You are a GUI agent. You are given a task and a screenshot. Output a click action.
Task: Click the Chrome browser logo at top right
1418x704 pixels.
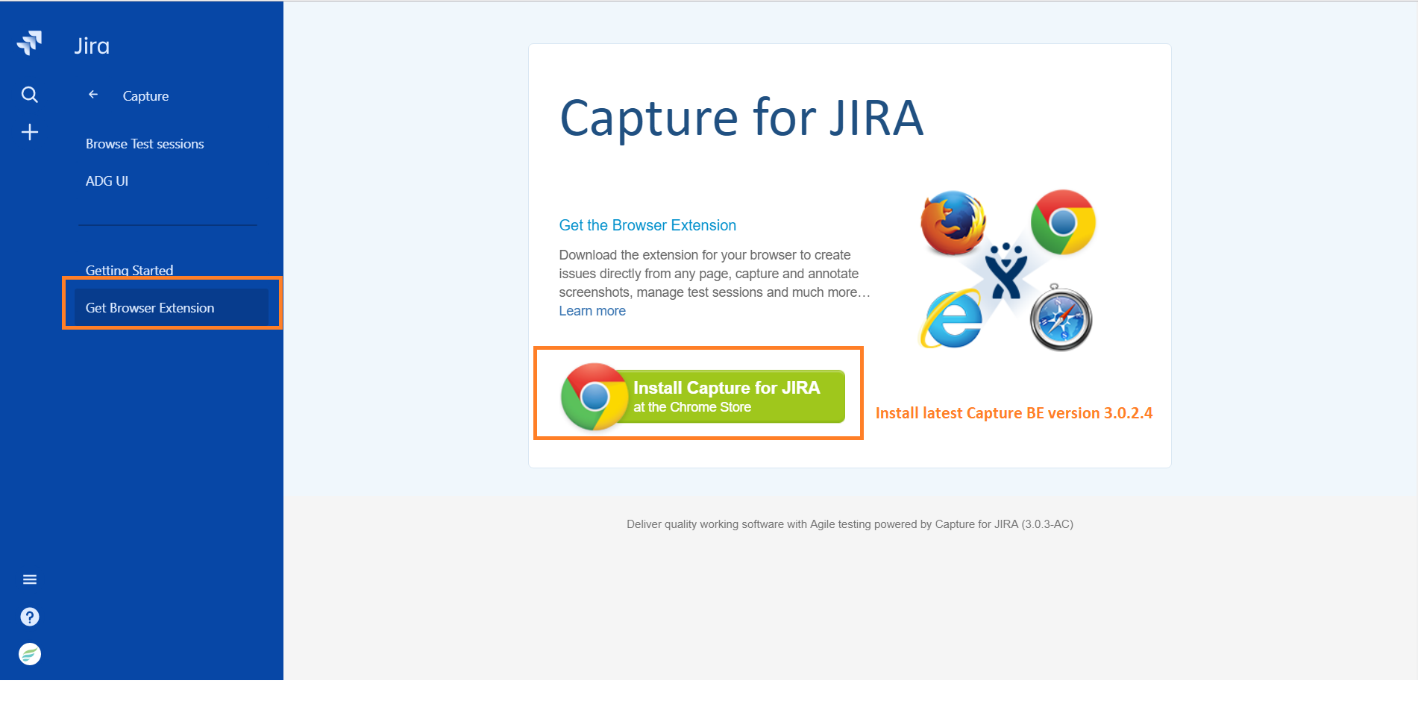click(x=1063, y=222)
